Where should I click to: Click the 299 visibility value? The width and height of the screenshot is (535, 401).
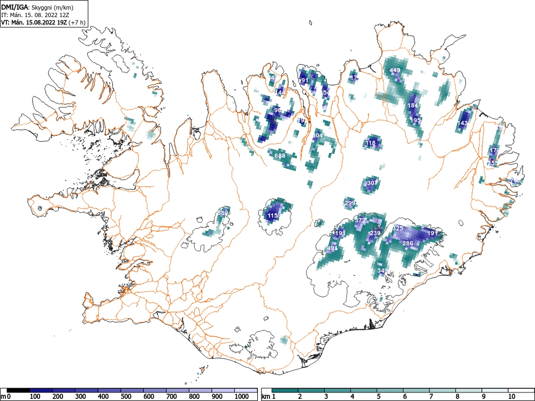point(350,203)
